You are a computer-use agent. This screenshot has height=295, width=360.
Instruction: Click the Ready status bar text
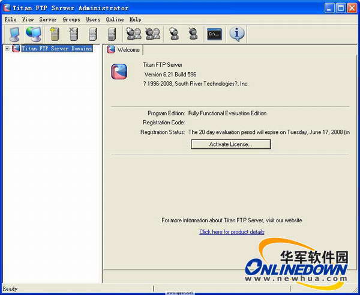click(10, 289)
